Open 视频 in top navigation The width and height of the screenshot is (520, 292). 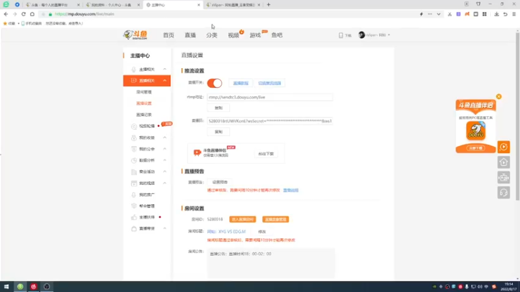(x=233, y=35)
